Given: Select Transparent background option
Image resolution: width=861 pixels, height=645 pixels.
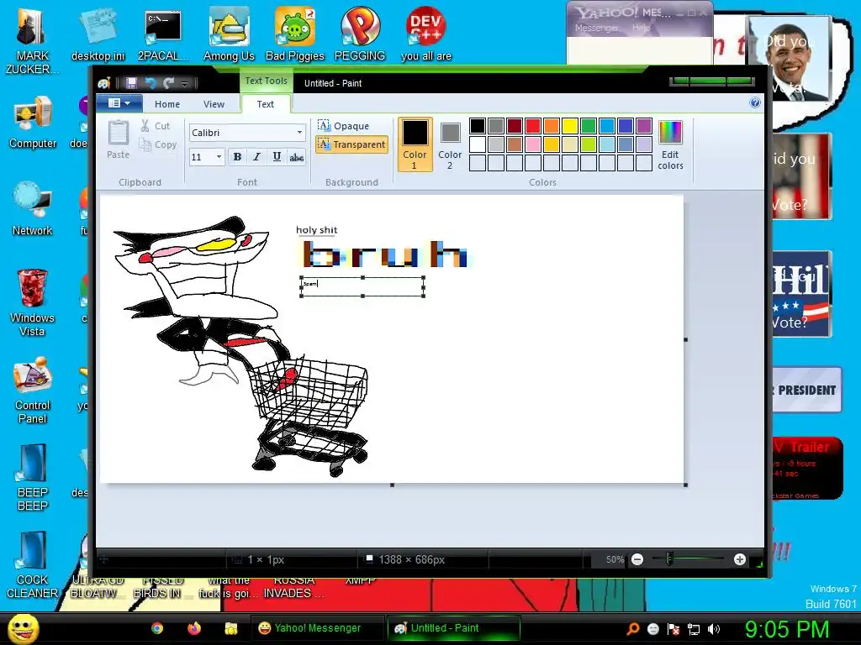Looking at the screenshot, I should pyautogui.click(x=351, y=144).
